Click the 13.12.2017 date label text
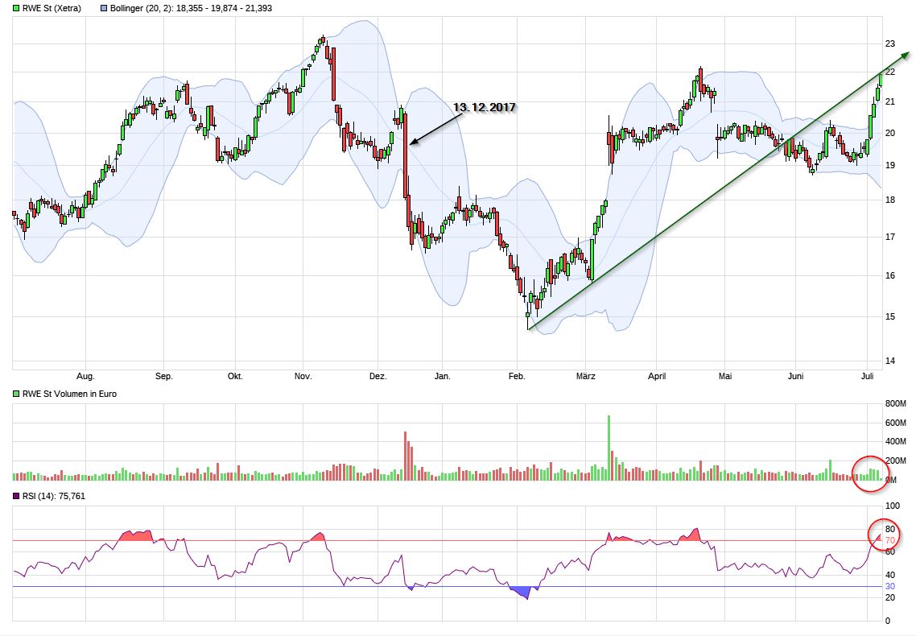 (485, 105)
